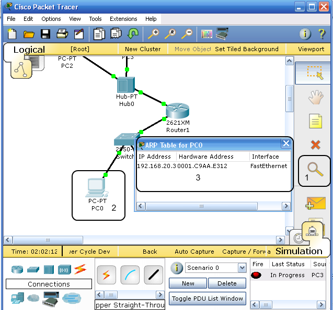Open the Edit menu

point(28,19)
